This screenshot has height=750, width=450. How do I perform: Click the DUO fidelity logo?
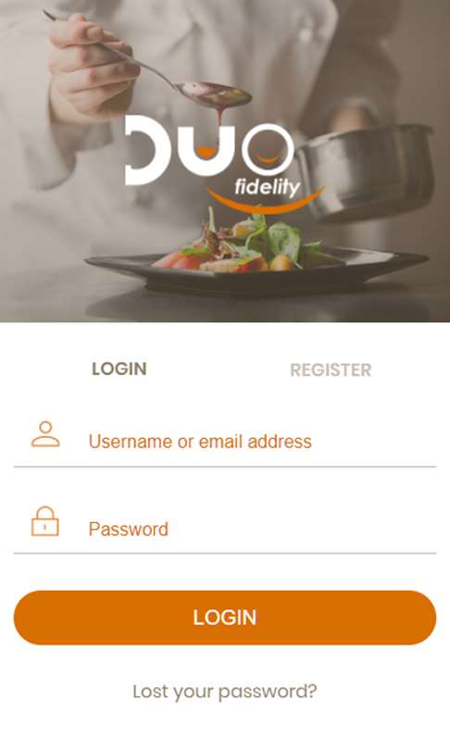point(224,164)
